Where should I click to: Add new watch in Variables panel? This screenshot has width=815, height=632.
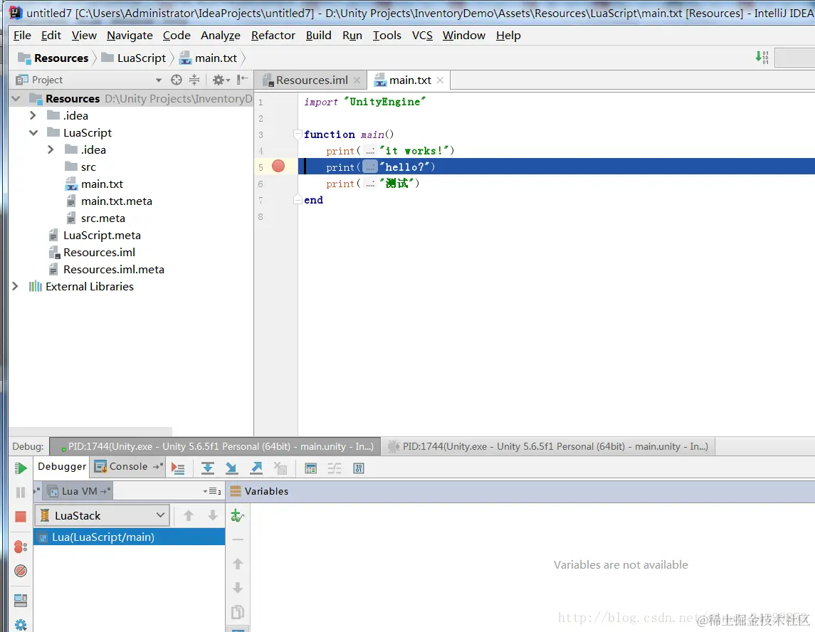238,515
